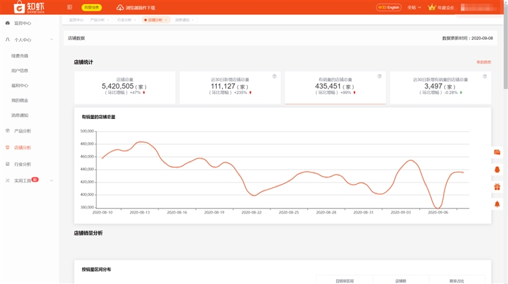Click help icon on 有销量的店铺总量 card

tap(379, 76)
